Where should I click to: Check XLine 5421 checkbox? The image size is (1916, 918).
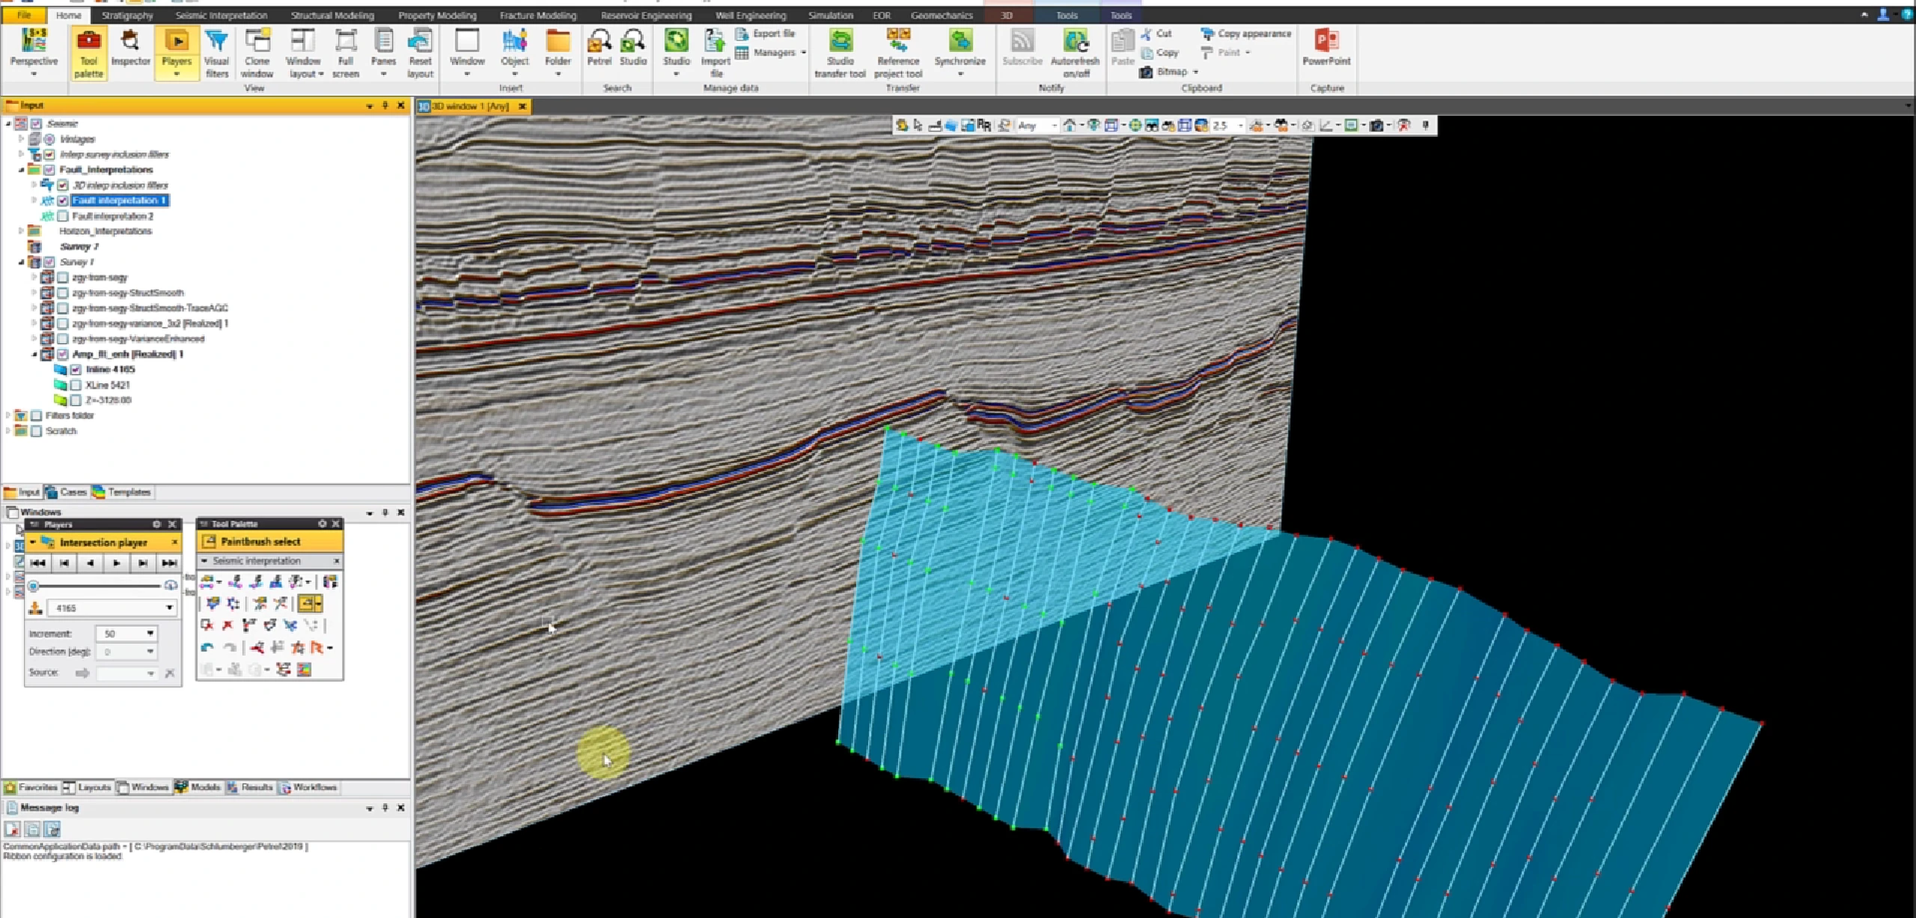coord(76,385)
